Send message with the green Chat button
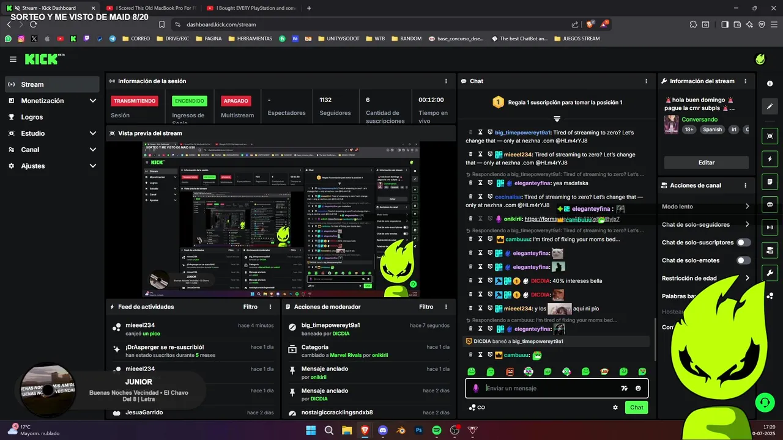Viewport: 783px width, 440px height. (x=637, y=408)
